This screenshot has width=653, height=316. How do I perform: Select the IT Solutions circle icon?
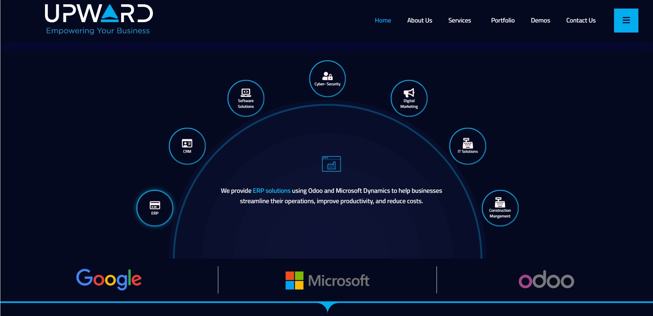click(x=468, y=146)
